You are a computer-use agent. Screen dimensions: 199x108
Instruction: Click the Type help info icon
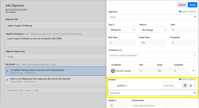(x=114, y=25)
